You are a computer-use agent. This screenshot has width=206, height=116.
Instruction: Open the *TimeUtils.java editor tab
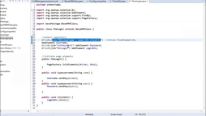pos(118,1)
